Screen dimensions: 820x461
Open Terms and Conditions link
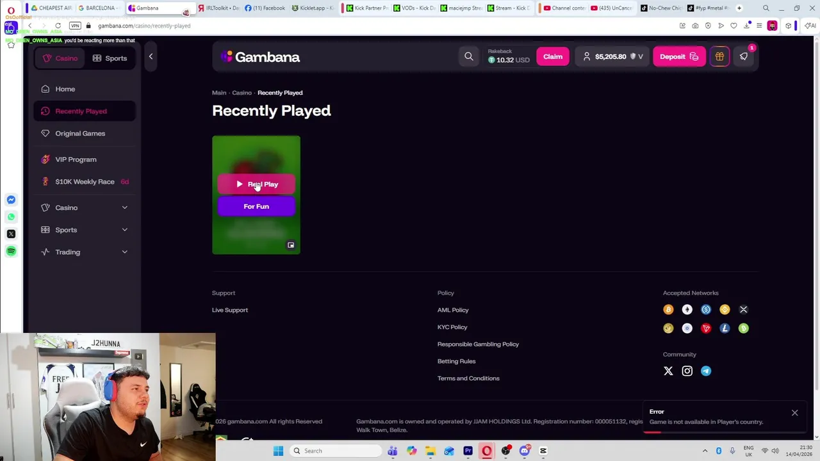click(x=468, y=378)
